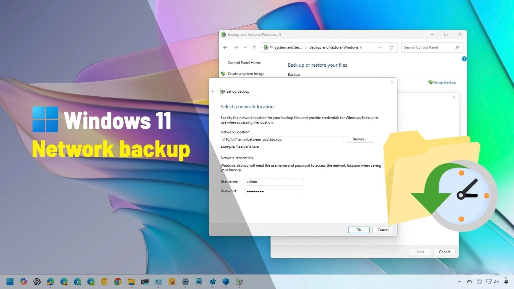The image size is (514, 289).
Task: Expand hidden icons in the system tray
Action: [460, 282]
